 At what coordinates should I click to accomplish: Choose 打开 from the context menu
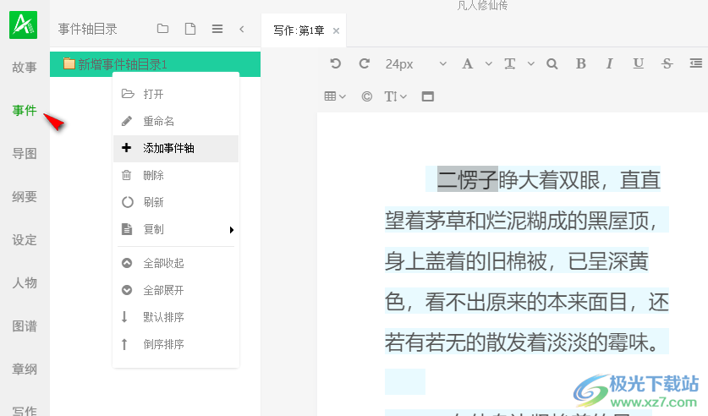click(176, 94)
